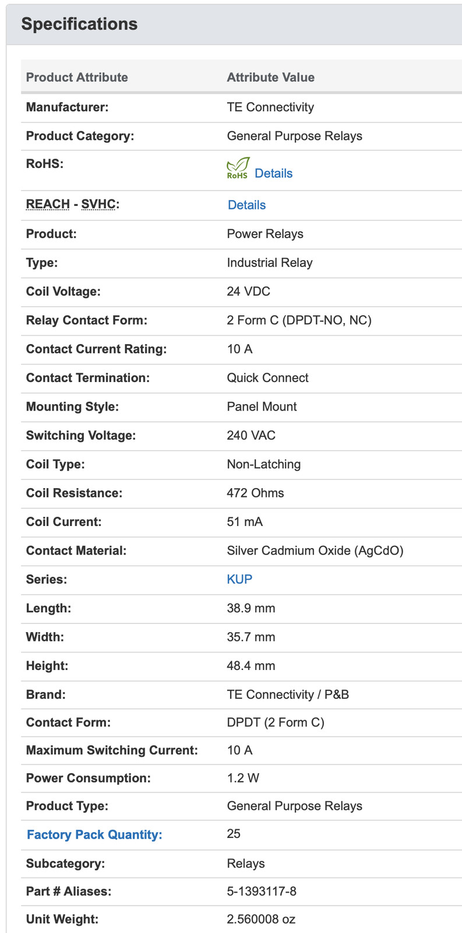Click the part alias 5-1393117-8

pos(262,891)
